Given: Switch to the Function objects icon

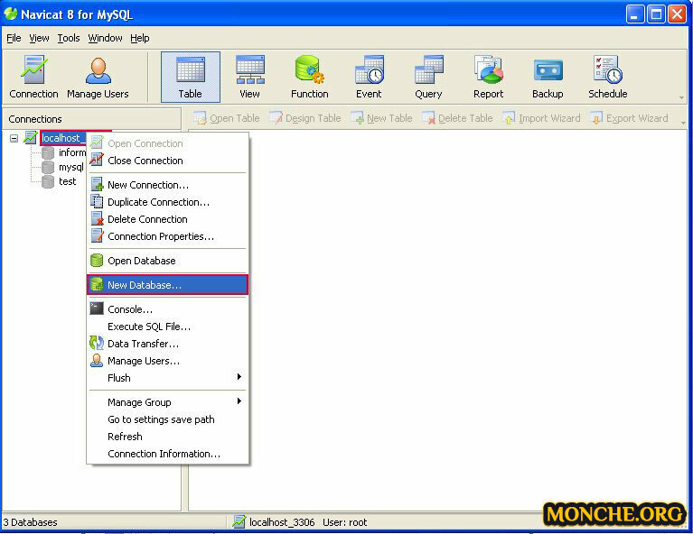Looking at the screenshot, I should 309,77.
